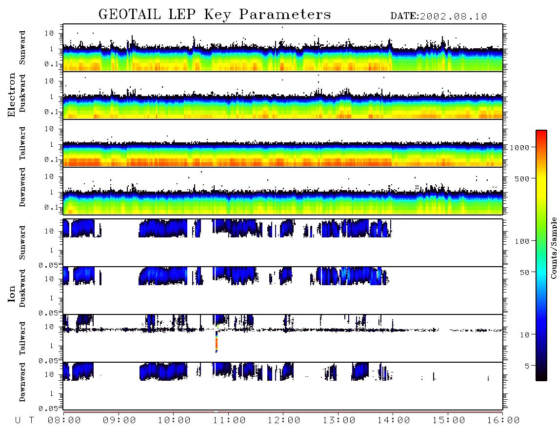Click the 11:00 time tick label

229,420
